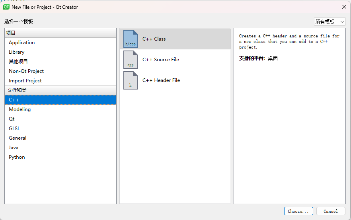Open the 所有模板 template filter dropdown

tap(330, 21)
